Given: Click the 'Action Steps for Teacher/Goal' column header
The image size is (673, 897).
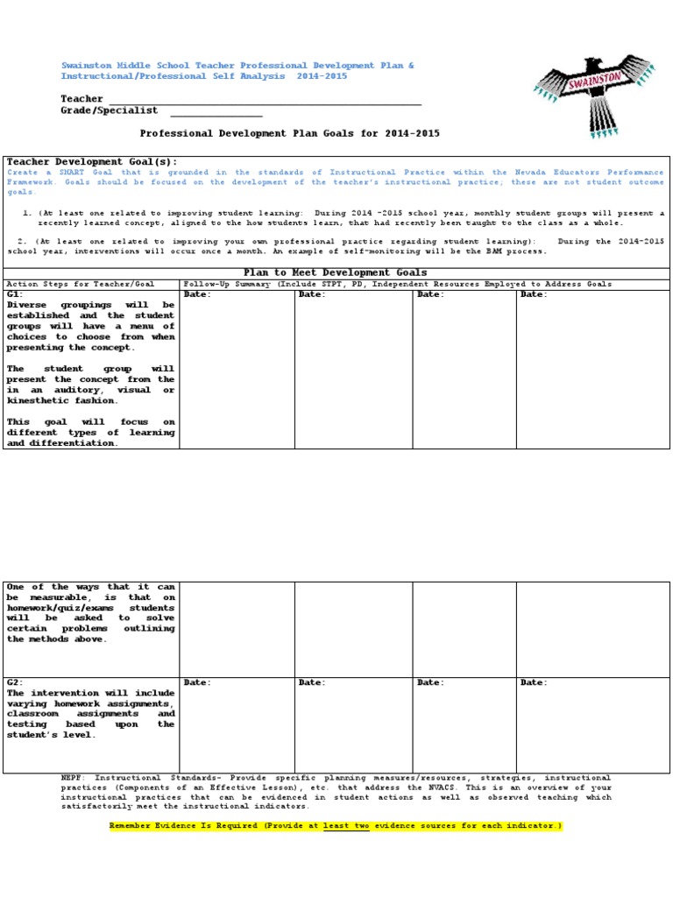Looking at the screenshot, I should pyautogui.click(x=80, y=285).
